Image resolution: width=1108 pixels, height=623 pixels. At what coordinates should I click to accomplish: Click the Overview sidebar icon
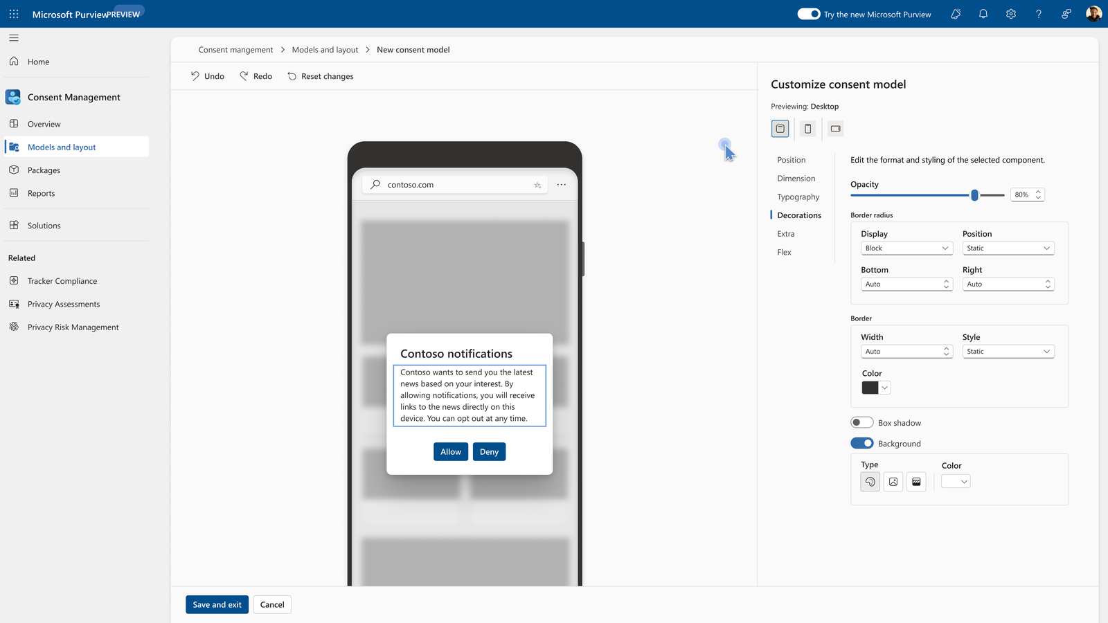pos(14,124)
